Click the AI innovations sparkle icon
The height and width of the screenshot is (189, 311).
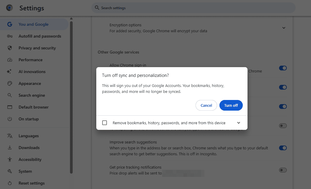tap(10, 72)
